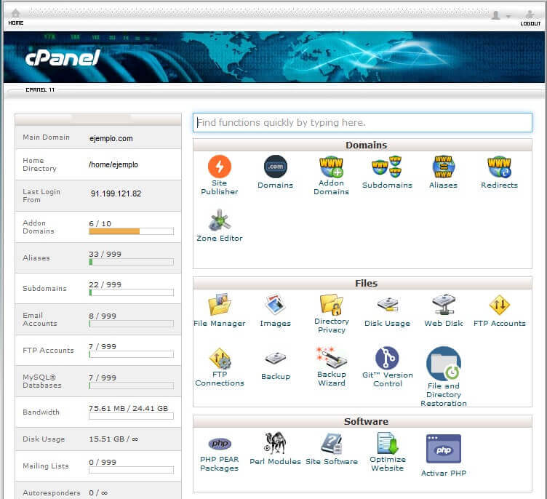Click the LOGOUT text link

530,24
